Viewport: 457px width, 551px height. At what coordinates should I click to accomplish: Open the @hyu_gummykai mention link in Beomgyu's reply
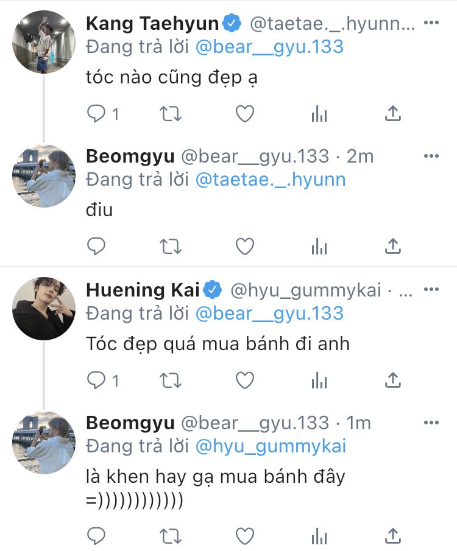[270, 446]
